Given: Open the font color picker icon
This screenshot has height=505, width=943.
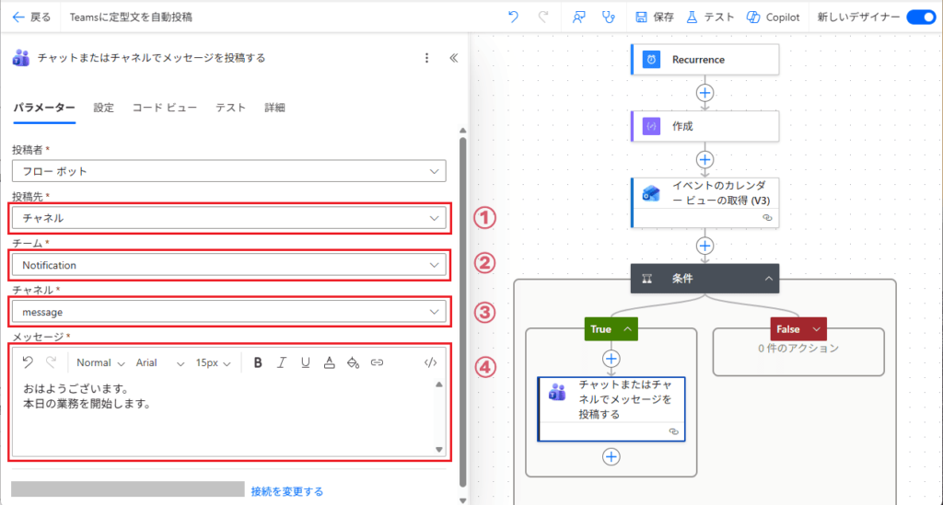Looking at the screenshot, I should (x=329, y=362).
